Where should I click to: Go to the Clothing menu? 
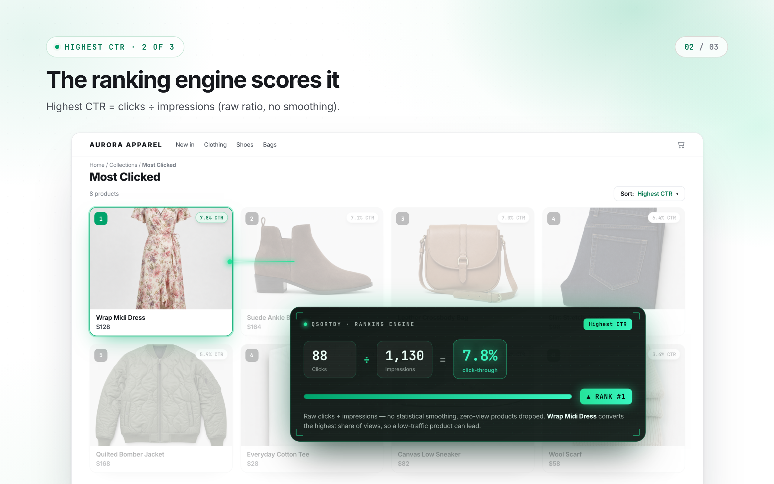pos(215,145)
